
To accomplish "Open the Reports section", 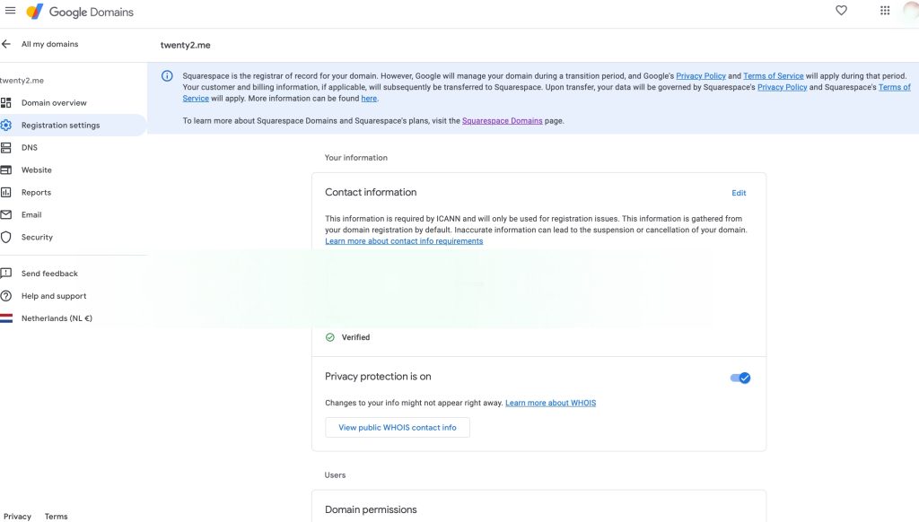I will pos(36,193).
